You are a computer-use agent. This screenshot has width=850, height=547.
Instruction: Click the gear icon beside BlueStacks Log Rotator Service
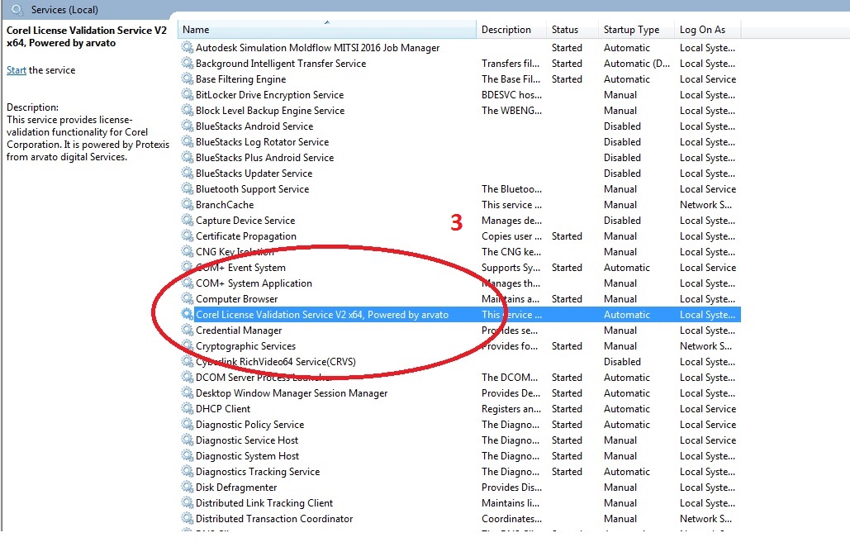(x=187, y=141)
